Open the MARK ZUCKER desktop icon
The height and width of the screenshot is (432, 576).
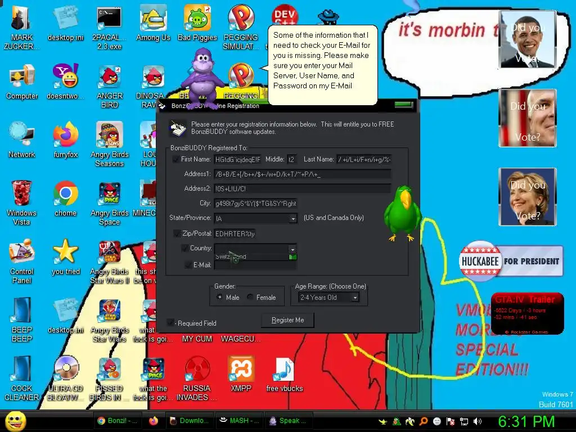21,27
